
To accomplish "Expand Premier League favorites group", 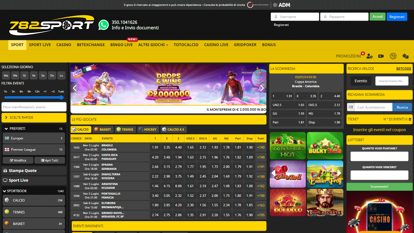I will 34,150.
